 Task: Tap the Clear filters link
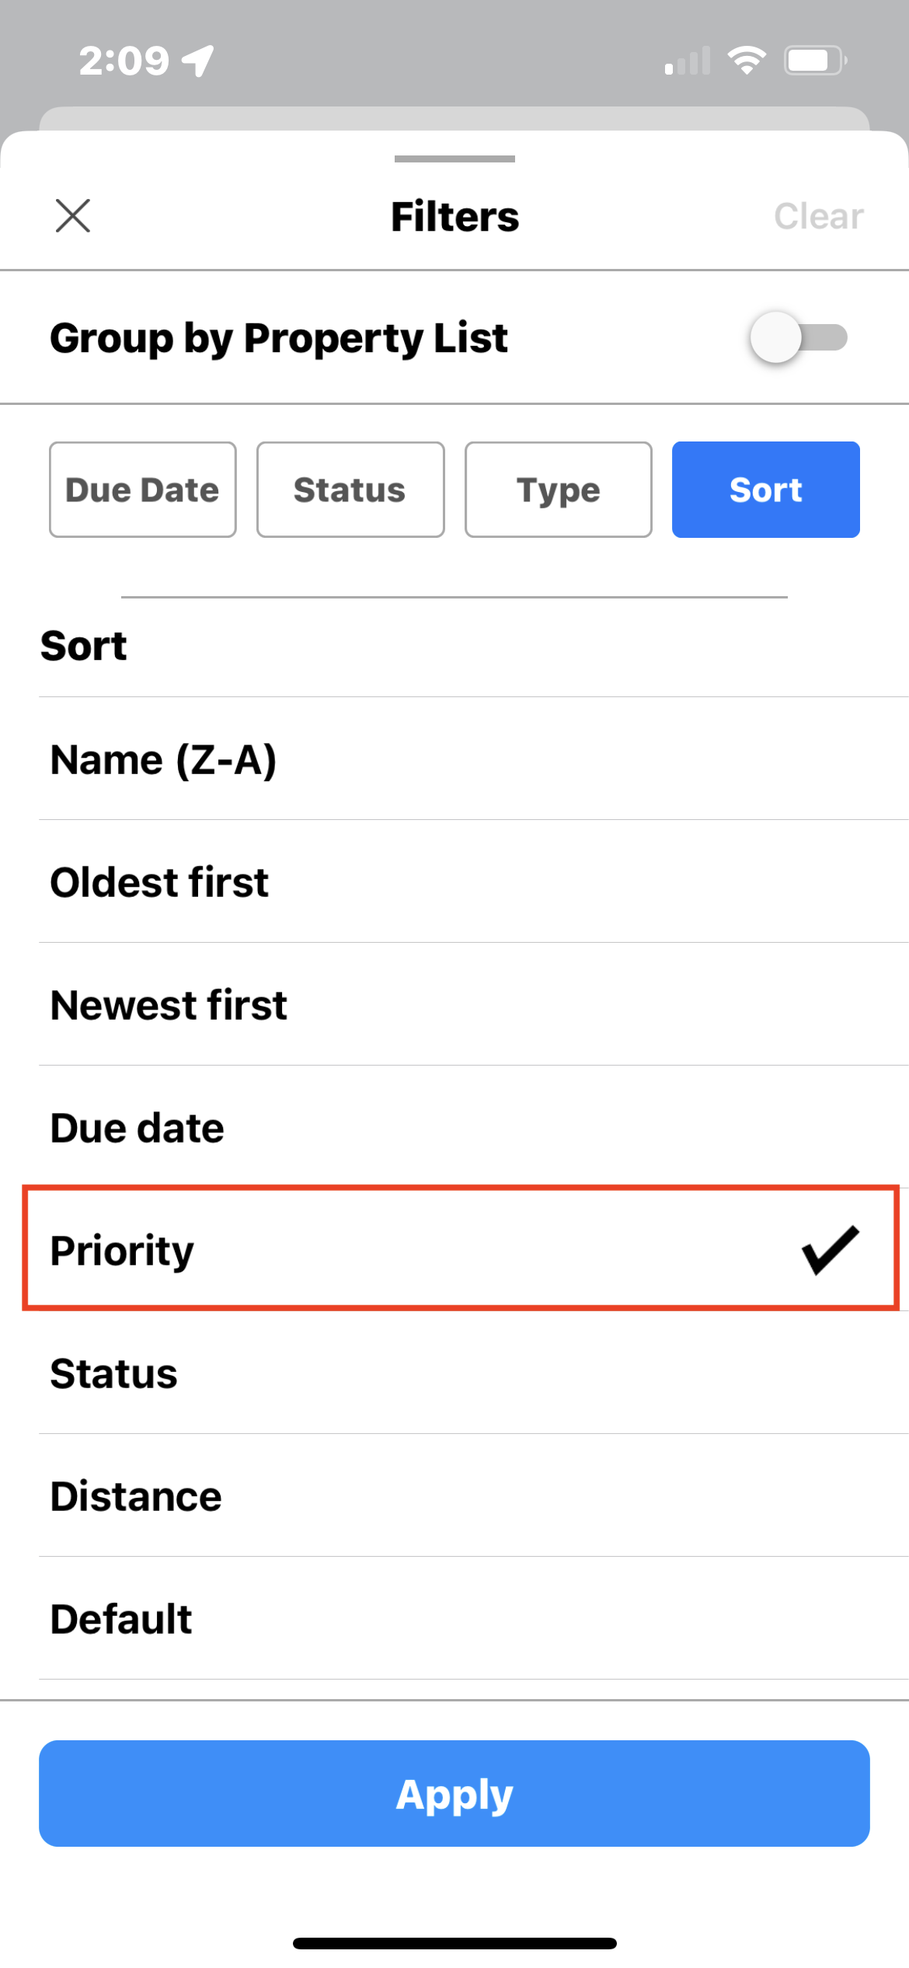pyautogui.click(x=818, y=216)
